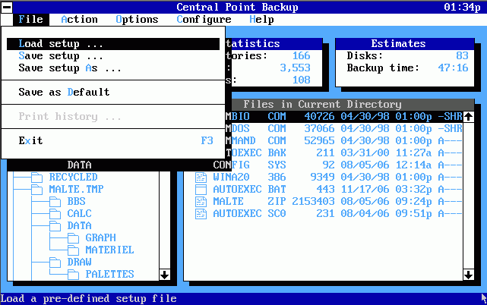Click the MALTE ZIP file icon
Image resolution: width=487 pixels, height=305 pixels.
(201, 201)
